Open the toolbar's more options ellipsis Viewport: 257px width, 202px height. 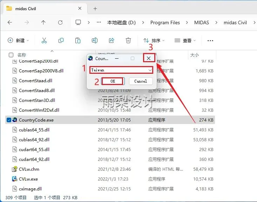pos(210,40)
